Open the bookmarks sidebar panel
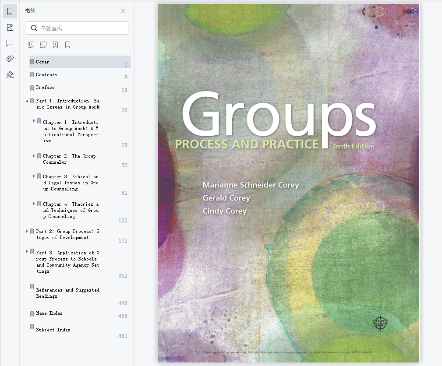The image size is (442, 366). click(10, 11)
